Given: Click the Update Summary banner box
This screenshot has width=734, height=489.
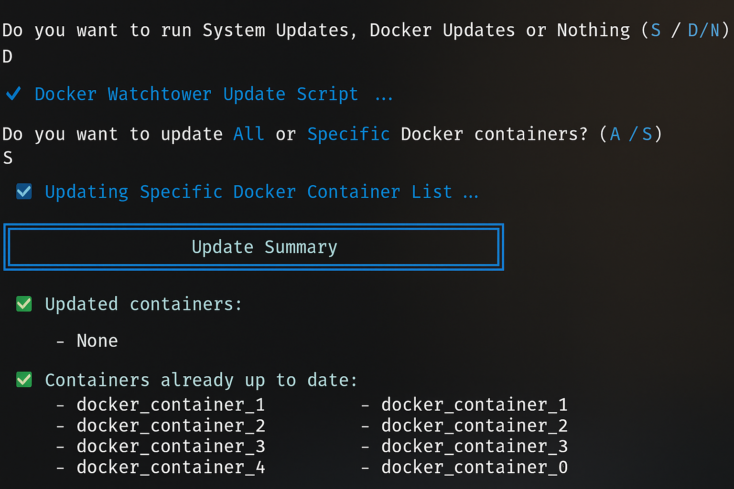Looking at the screenshot, I should click(254, 247).
